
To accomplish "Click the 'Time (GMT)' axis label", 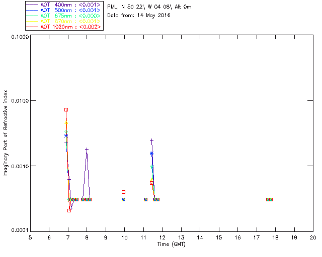I will pyautogui.click(x=172, y=244).
